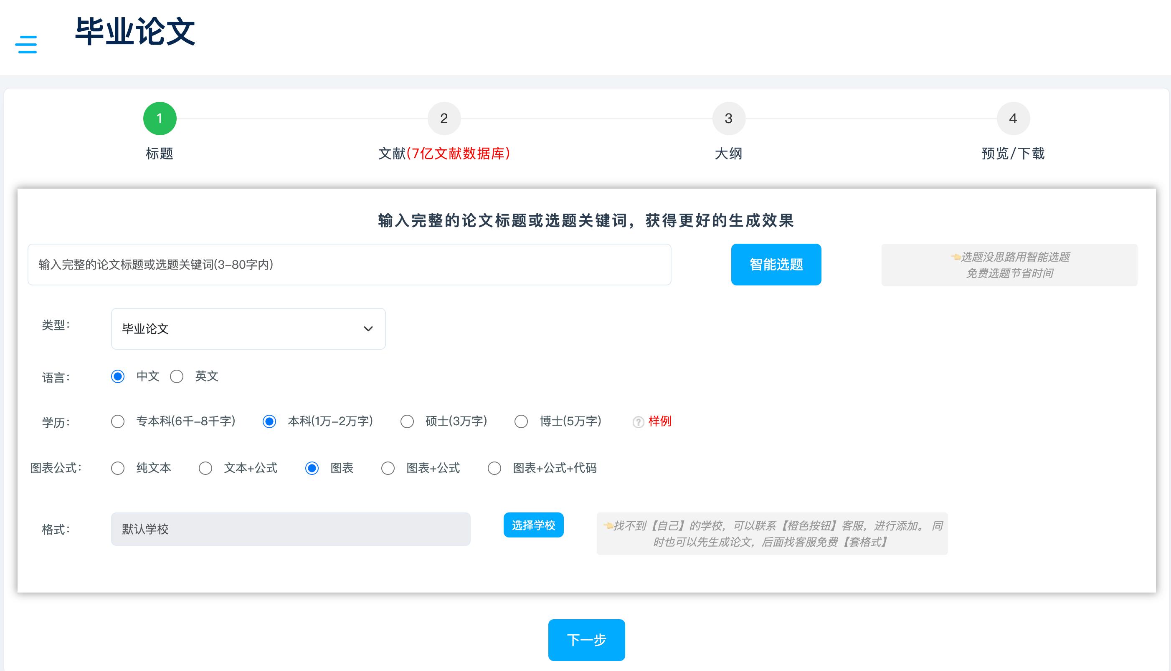The image size is (1171, 671).
Task: Choose 纯文本 radio option
Action: 118,468
